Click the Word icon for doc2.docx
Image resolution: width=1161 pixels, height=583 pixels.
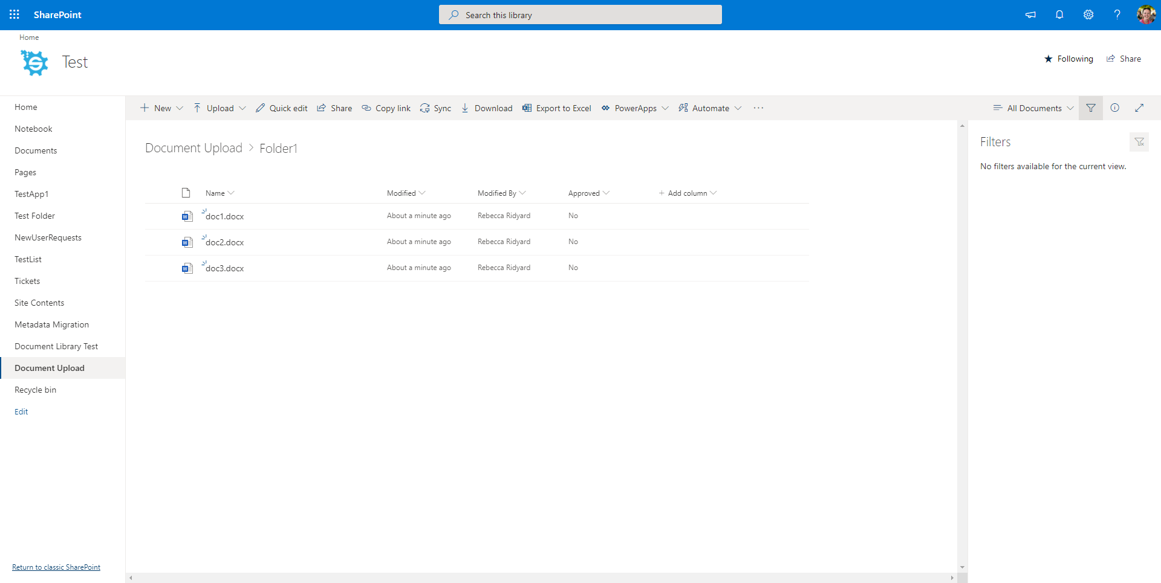pos(187,242)
